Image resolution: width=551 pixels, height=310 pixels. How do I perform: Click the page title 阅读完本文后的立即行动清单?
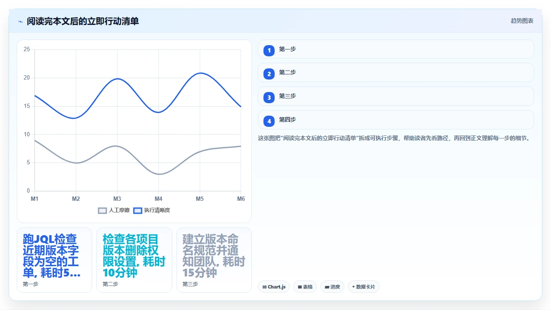coord(83,21)
